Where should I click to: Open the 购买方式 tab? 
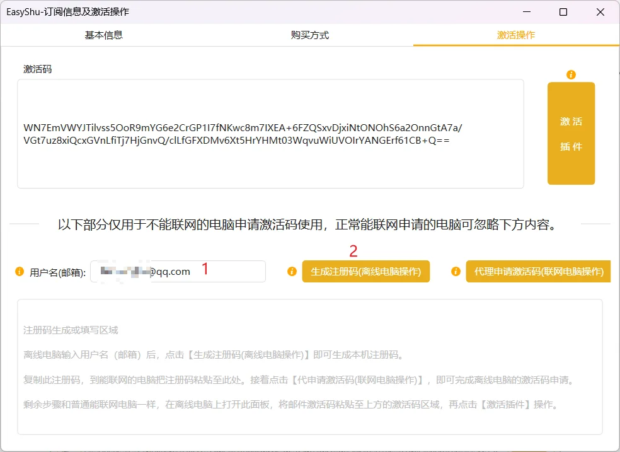pos(310,35)
